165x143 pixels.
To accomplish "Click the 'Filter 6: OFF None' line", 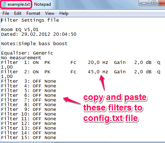I will click(x=29, y=95).
